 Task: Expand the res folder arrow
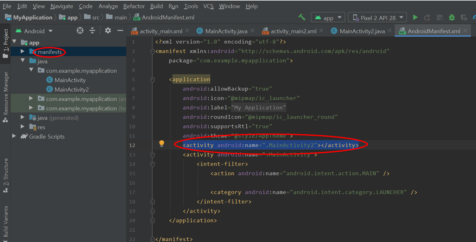pyautogui.click(x=23, y=127)
